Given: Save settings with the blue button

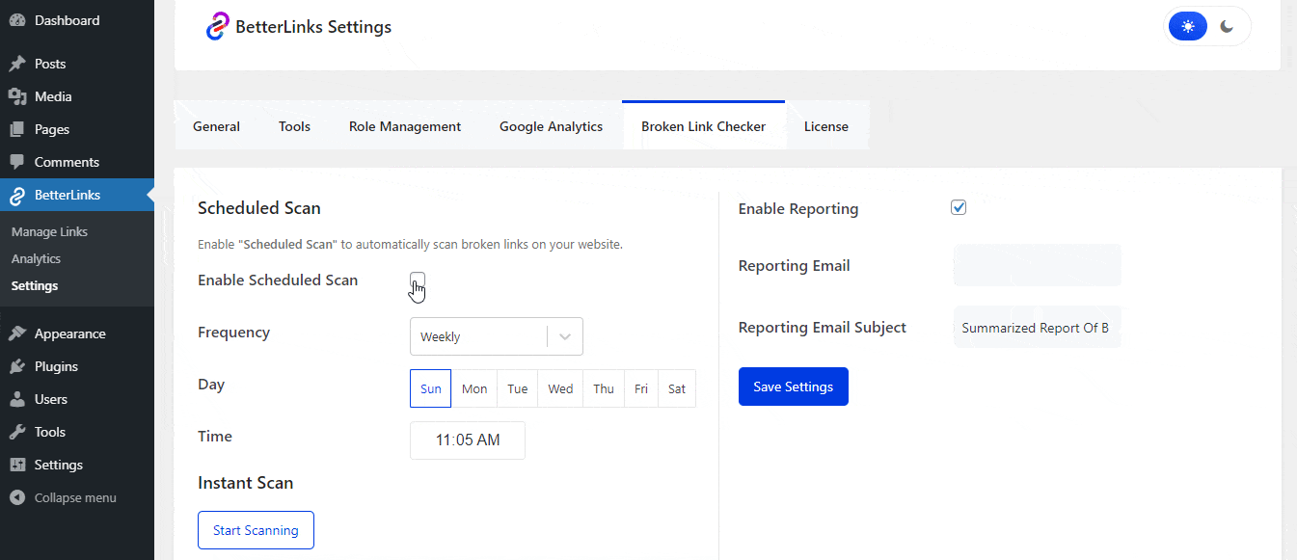Looking at the screenshot, I should [x=793, y=386].
